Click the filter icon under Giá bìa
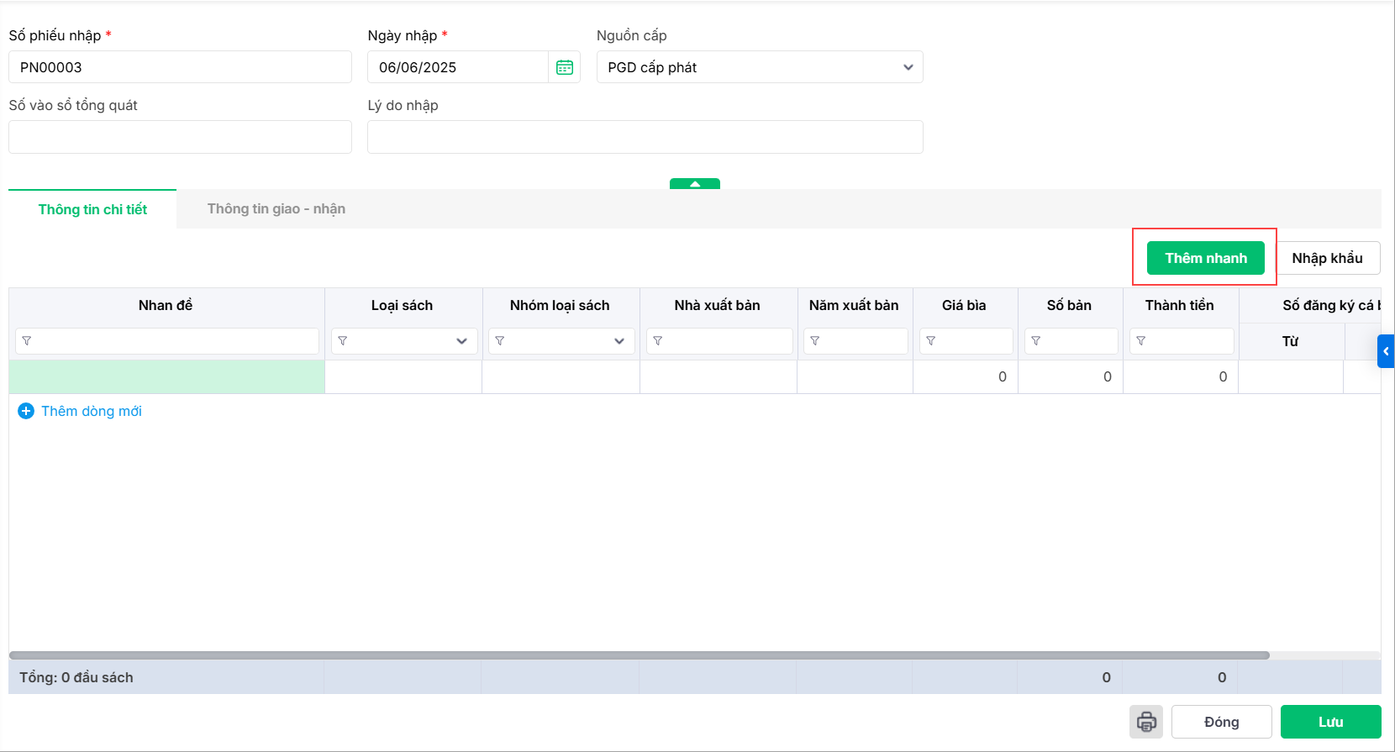The height and width of the screenshot is (752, 1395). point(931,341)
